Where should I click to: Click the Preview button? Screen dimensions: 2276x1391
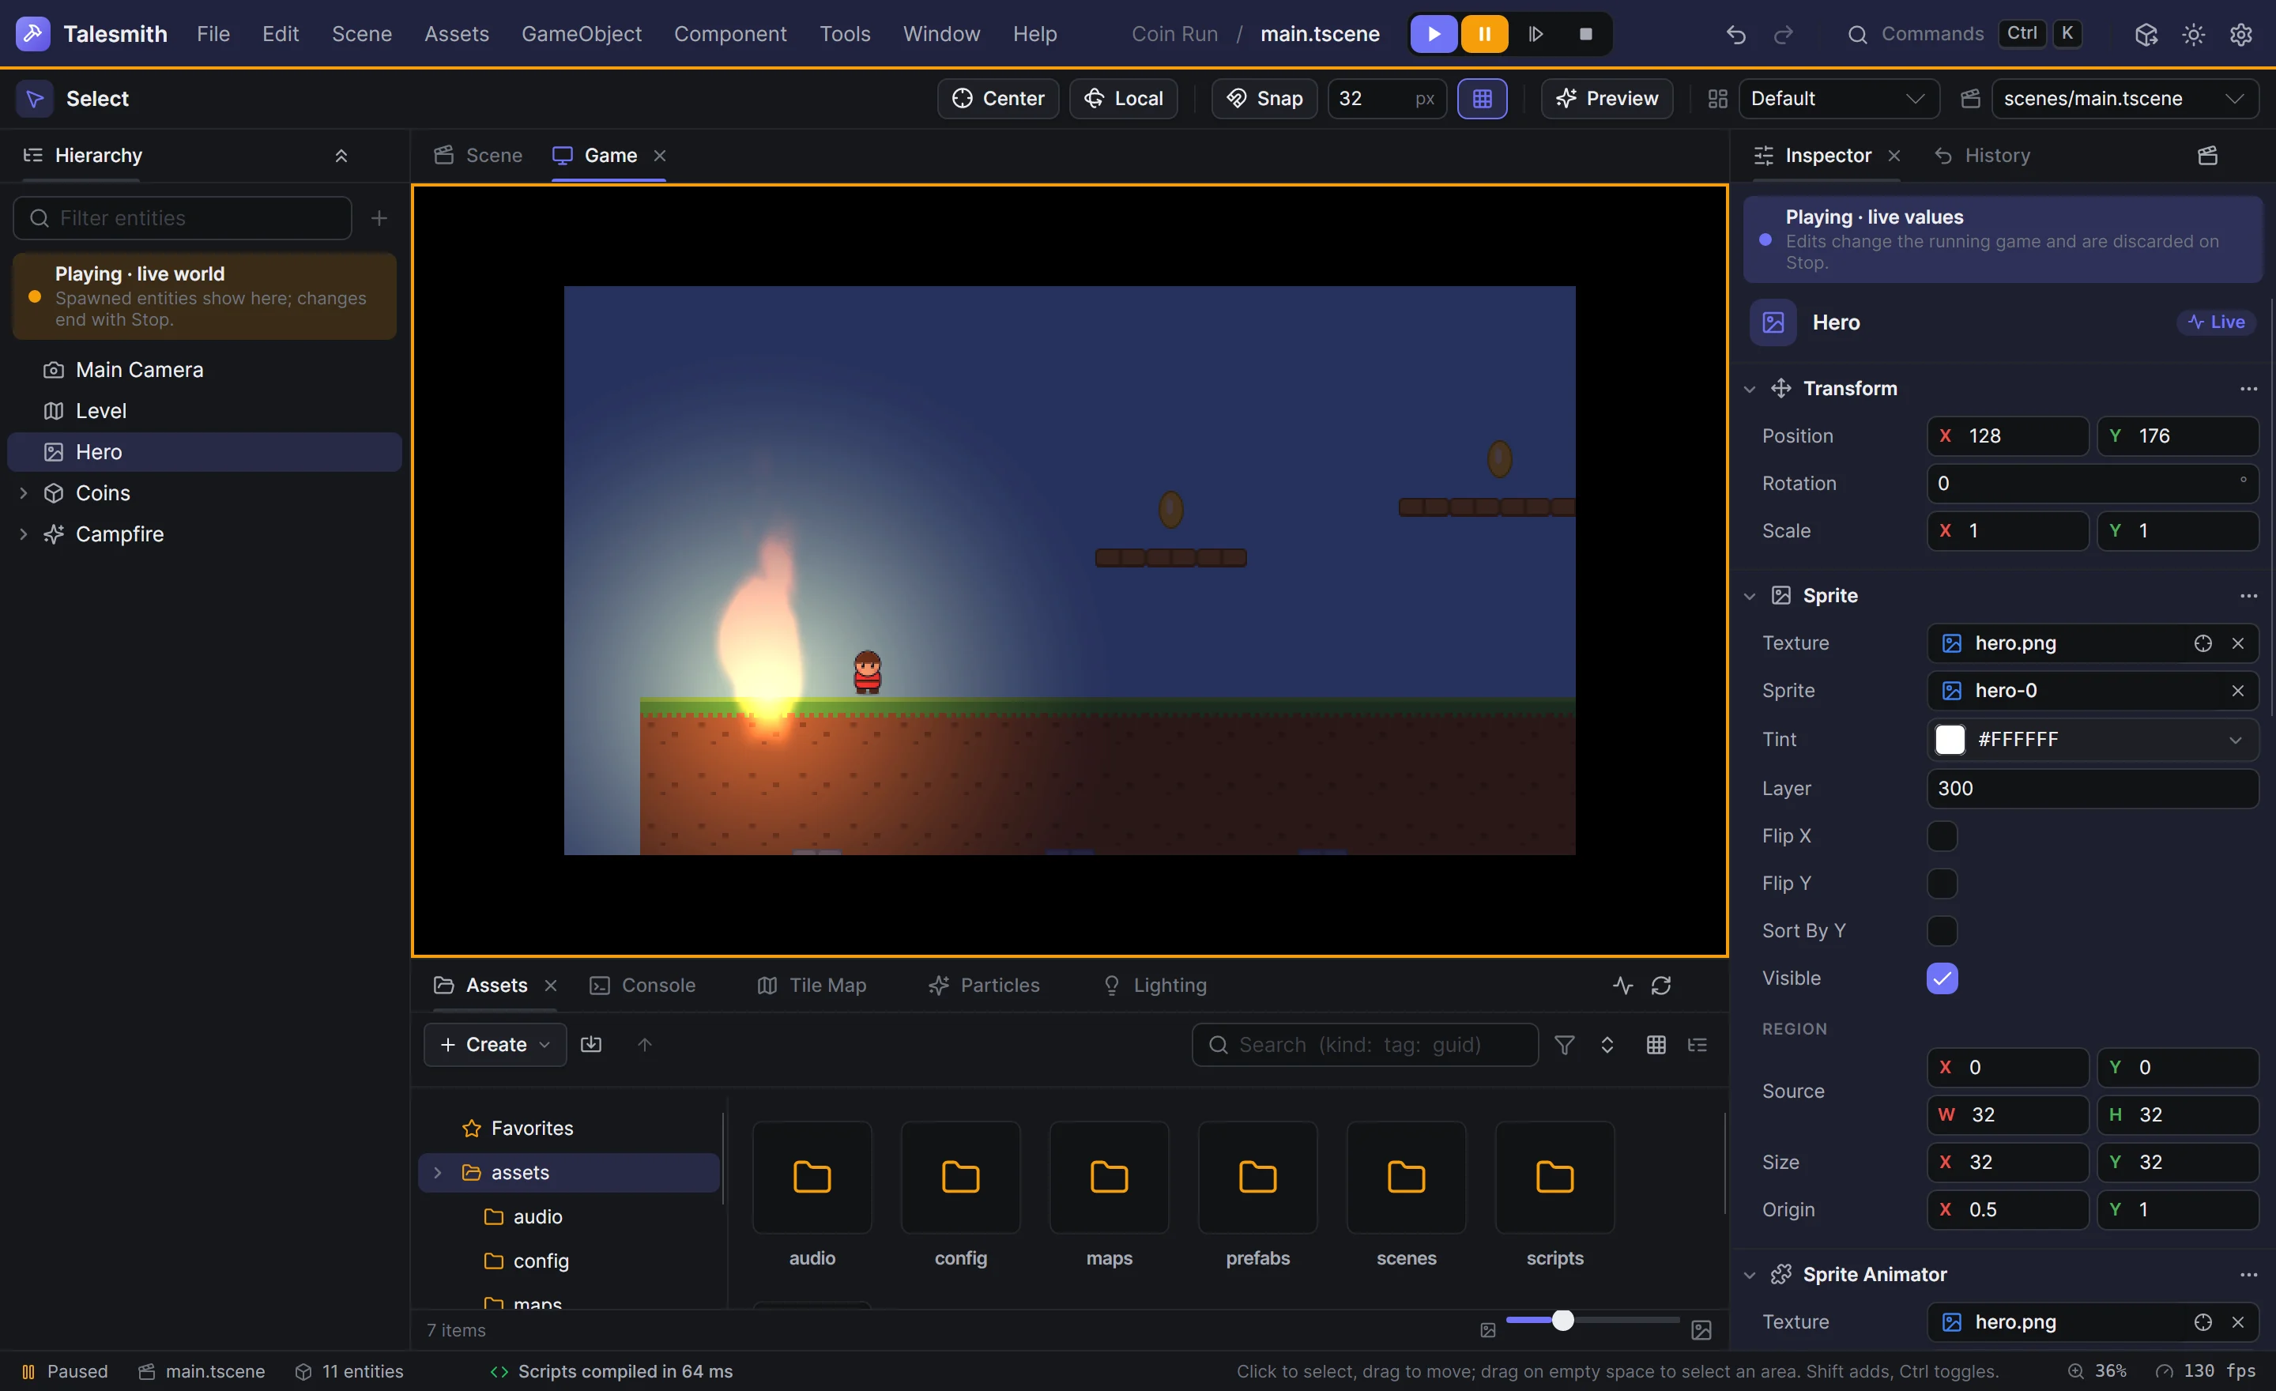tap(1607, 99)
